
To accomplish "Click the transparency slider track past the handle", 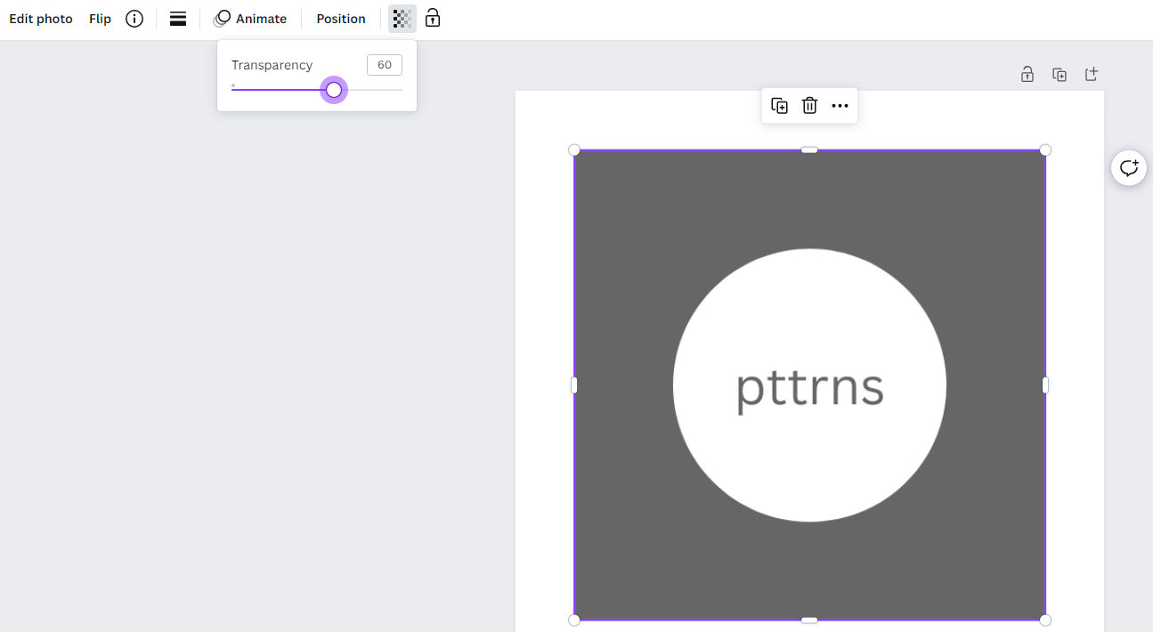I will (374, 90).
